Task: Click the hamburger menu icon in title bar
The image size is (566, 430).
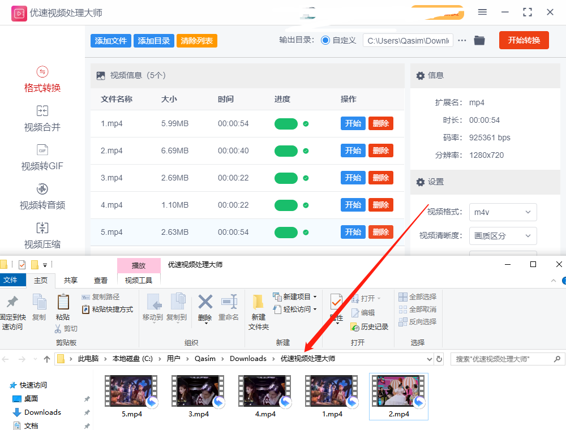Action: 482,12
